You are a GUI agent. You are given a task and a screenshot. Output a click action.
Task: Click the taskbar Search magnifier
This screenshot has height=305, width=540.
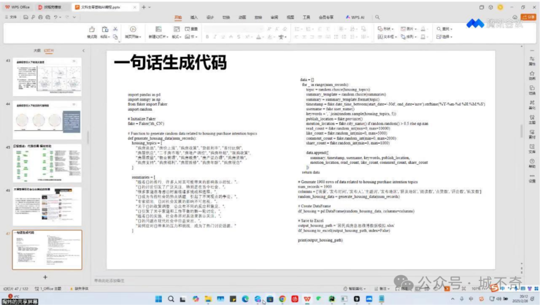click(171, 299)
